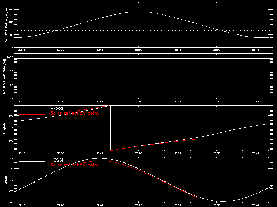Click the Longitude axis title
This screenshot has height=207, width=277.
4,128
